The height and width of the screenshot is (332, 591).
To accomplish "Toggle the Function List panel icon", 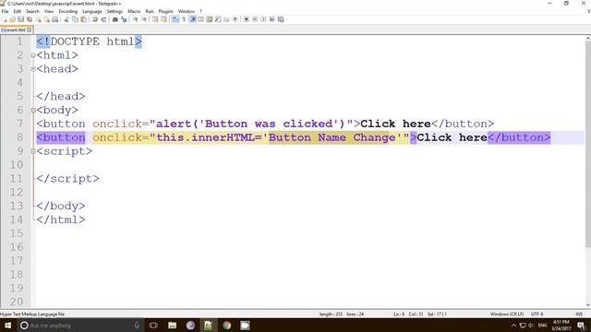I will tap(218, 19).
